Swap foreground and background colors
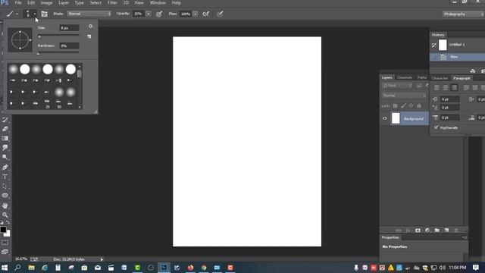485x273 pixels. click(8, 222)
